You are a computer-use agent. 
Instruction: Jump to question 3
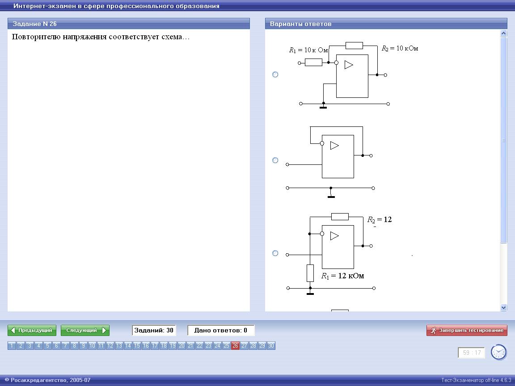30,346
